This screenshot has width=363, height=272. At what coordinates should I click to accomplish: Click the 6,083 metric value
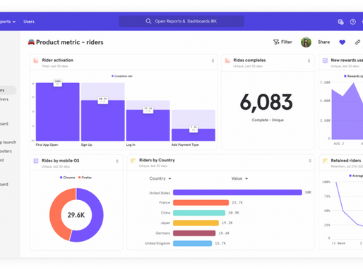point(266,102)
